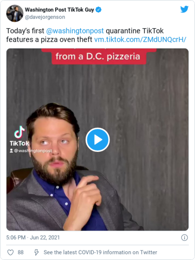
Task: See the latest COVID-19 information on Twitter
Action: 100,252
